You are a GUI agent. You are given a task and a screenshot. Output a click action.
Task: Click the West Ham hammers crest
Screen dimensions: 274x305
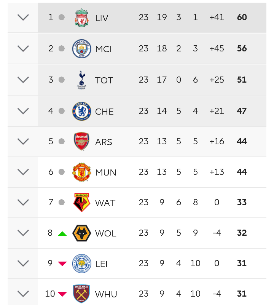point(81,294)
